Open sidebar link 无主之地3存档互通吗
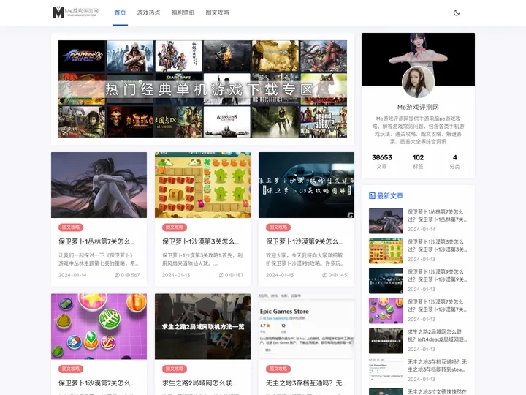This screenshot has height=395, width=526. pyautogui.click(x=437, y=366)
